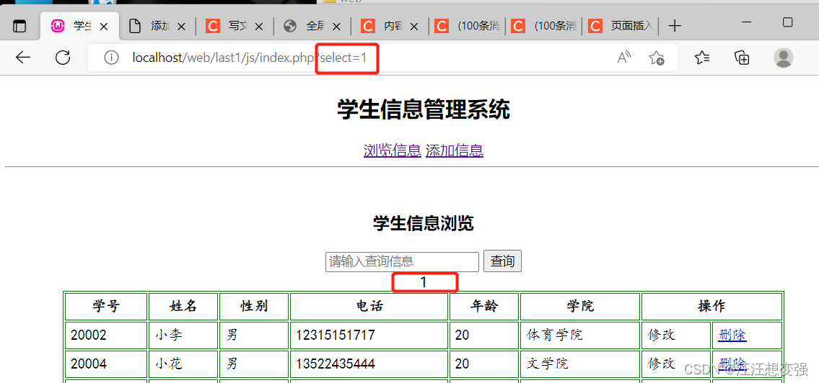Viewport: 819px width, 383px height.
Task: Select student ID cell 20002
Action: (106, 335)
